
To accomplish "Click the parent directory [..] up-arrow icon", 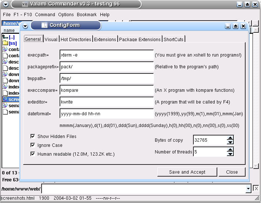I will pyautogui.click(x=5, y=37).
